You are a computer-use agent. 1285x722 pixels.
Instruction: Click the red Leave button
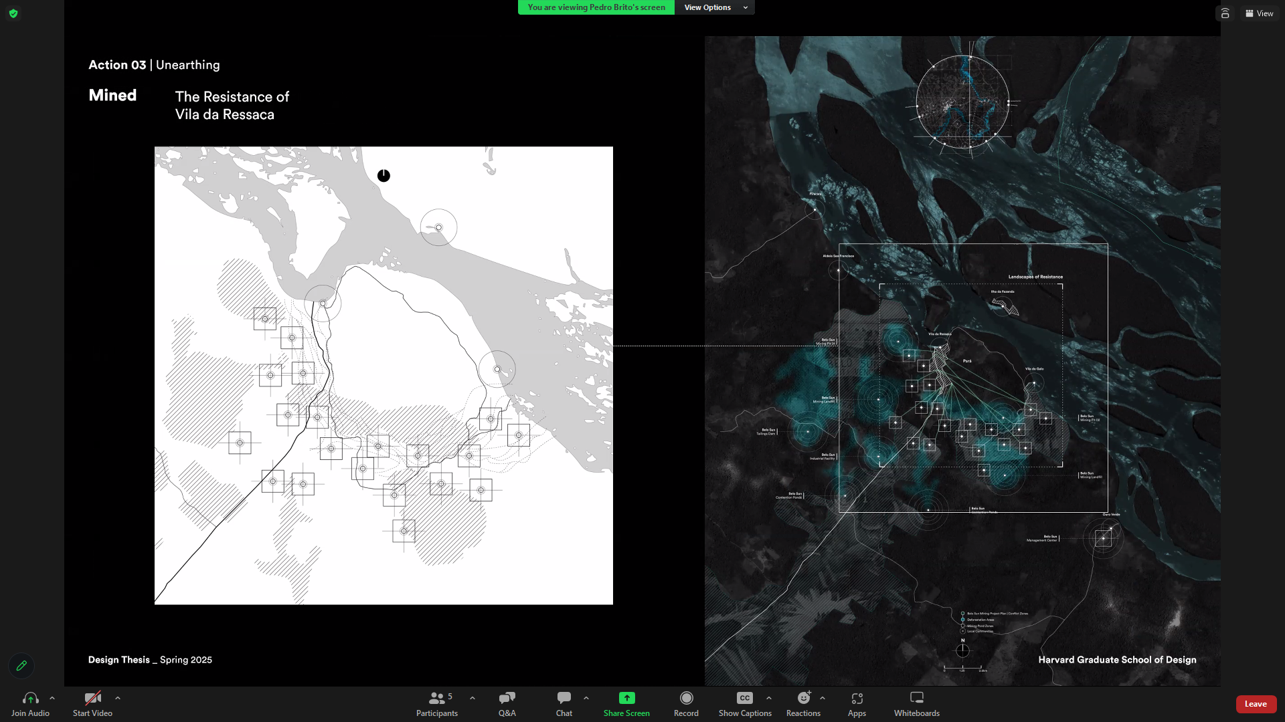[1256, 704]
